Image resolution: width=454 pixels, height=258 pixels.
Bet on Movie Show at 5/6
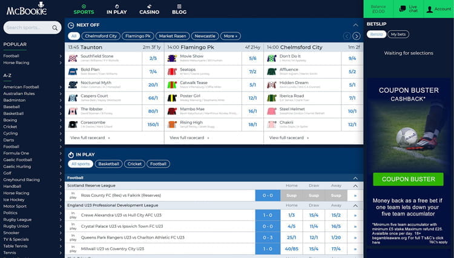(252, 58)
